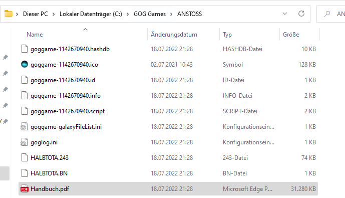Expand chevron after Lokaler Datenträger (C:)
Screen dimensions: 345x198
[x=128, y=15]
